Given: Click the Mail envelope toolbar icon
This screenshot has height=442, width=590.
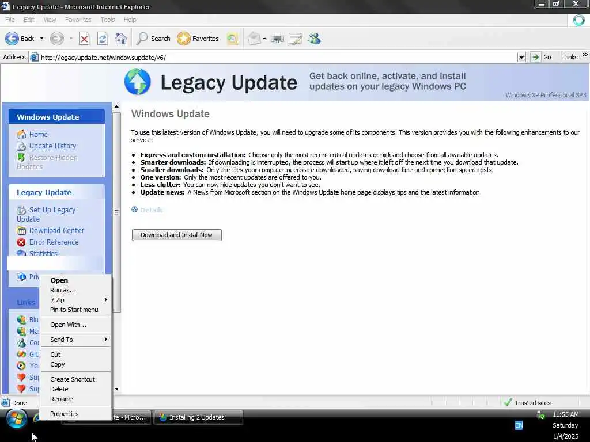Looking at the screenshot, I should tap(254, 39).
